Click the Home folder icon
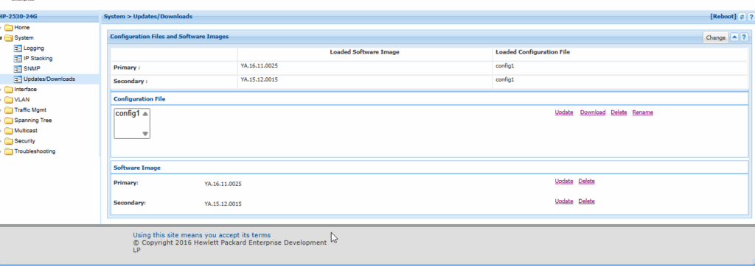The image size is (755, 266). (x=9, y=28)
